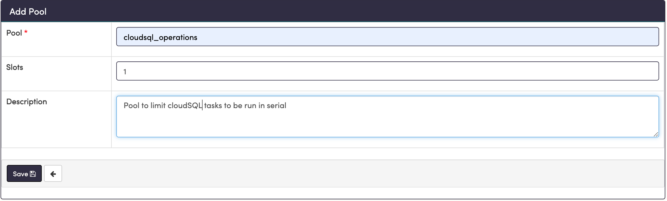Click the Description field label
The height and width of the screenshot is (201, 667).
tap(27, 102)
